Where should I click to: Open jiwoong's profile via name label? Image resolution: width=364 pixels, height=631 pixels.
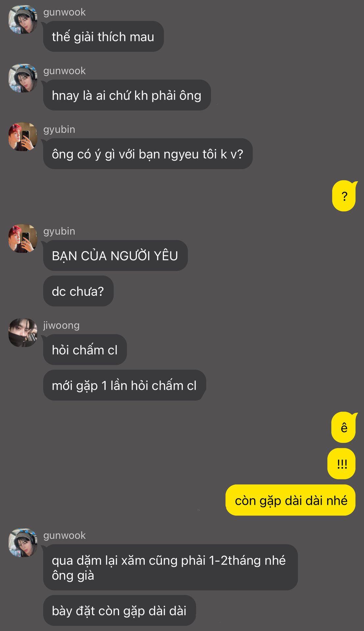click(x=61, y=325)
